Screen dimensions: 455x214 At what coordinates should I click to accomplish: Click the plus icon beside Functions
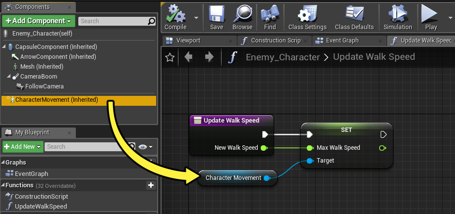pyautogui.click(x=151, y=185)
